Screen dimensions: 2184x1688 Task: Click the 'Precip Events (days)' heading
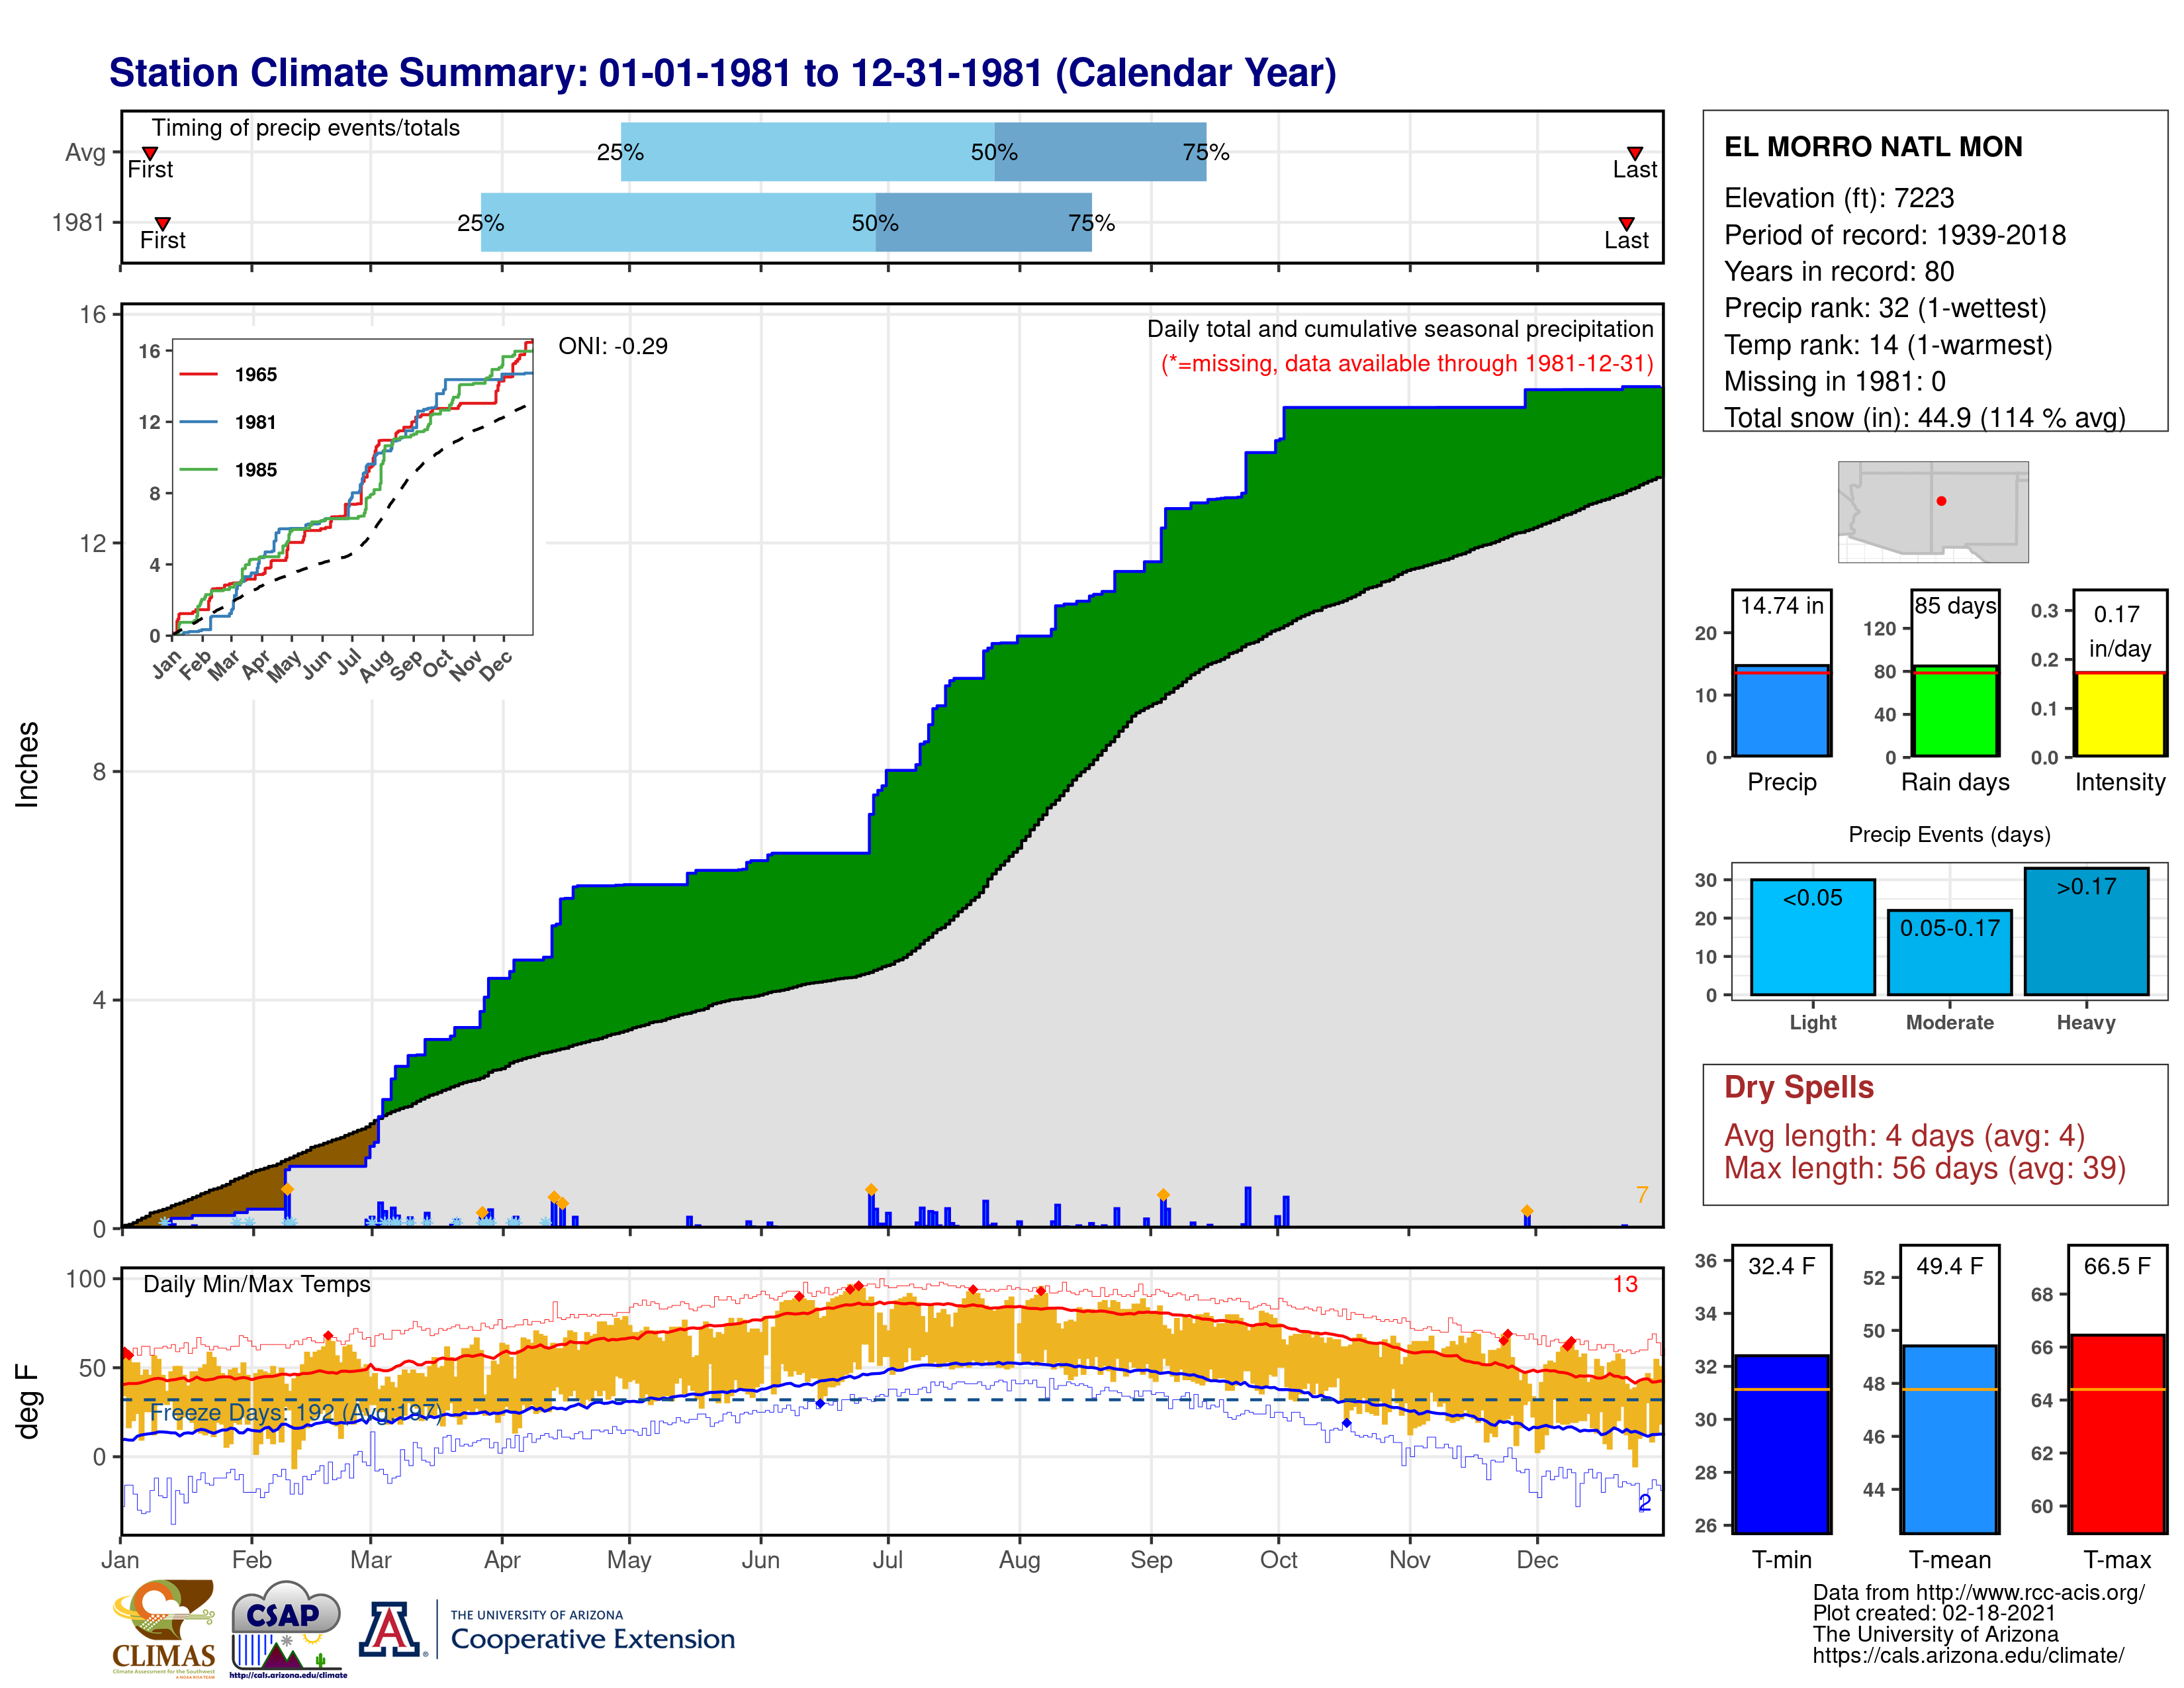tap(1949, 835)
